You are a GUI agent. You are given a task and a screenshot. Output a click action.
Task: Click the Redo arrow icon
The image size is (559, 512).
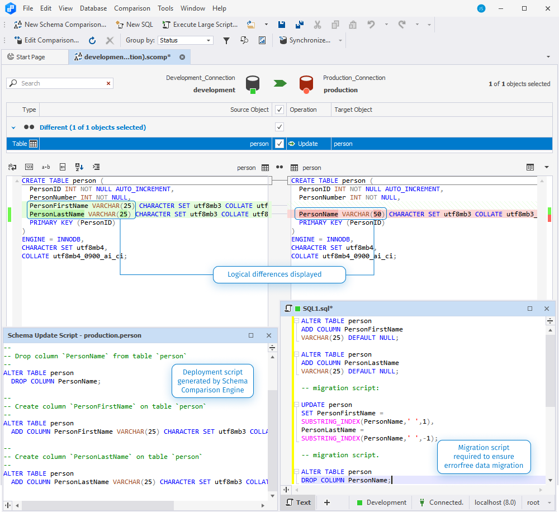pyautogui.click(x=402, y=25)
